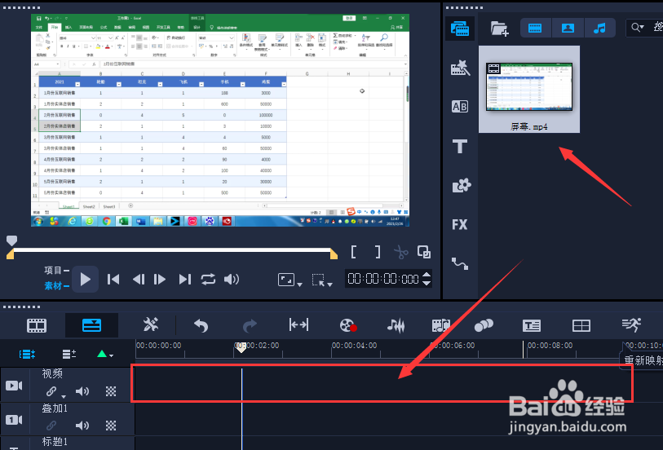Open the library search tool
Screen dimensions: 663x450
pyautogui.click(x=637, y=28)
